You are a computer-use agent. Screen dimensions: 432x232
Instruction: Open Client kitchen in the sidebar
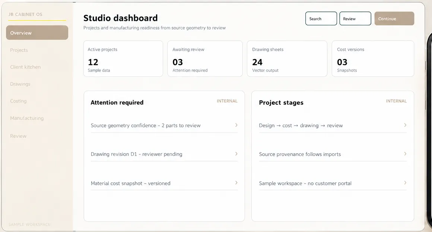[25, 67]
